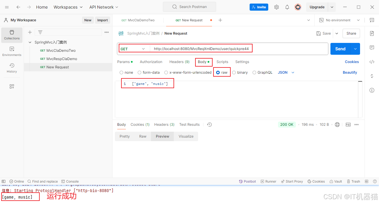Click the request URL input field
This screenshot has width=379, height=203.
(239, 49)
